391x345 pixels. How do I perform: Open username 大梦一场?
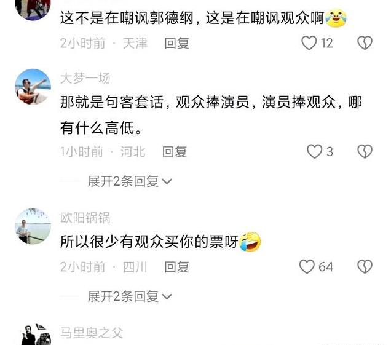pyautogui.click(x=85, y=78)
